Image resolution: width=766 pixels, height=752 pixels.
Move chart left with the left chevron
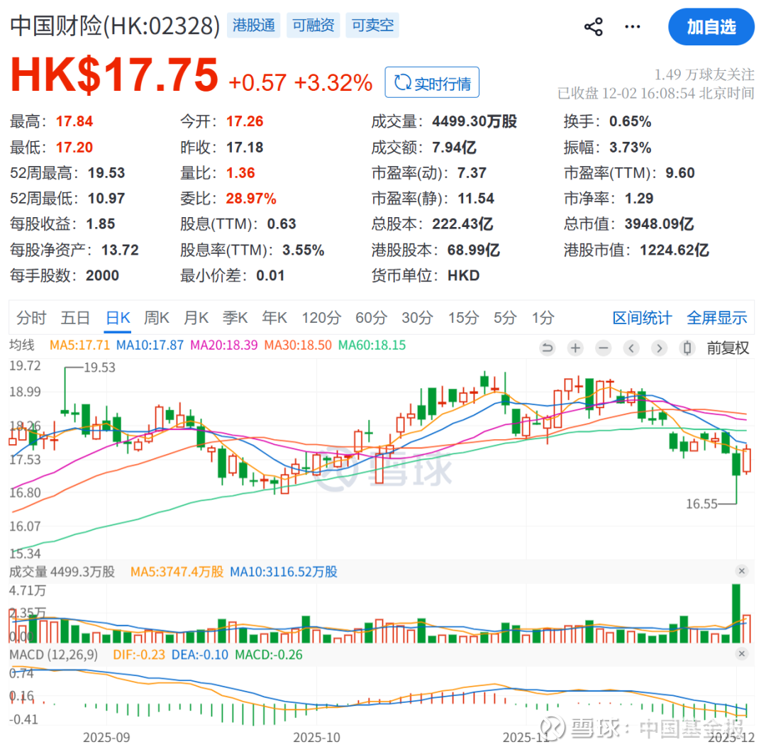pos(631,348)
